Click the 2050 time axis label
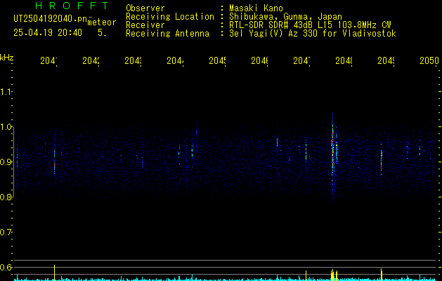The height and width of the screenshot is (281, 442). 429,61
